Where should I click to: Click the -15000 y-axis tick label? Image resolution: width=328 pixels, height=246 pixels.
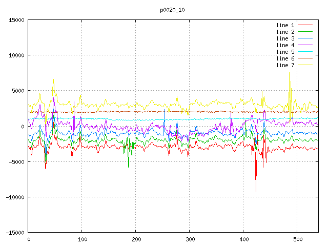coord(15,233)
